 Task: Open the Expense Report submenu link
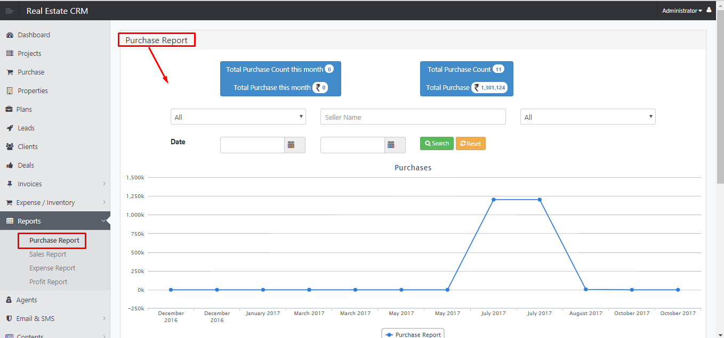[x=52, y=268]
